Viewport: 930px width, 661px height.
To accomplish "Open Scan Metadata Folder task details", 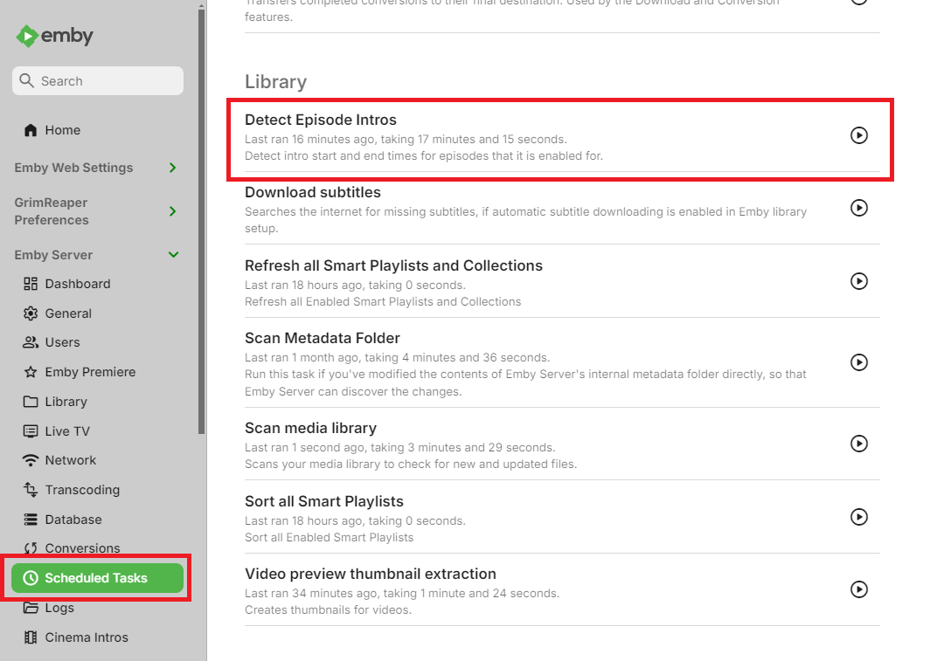I will pos(322,338).
